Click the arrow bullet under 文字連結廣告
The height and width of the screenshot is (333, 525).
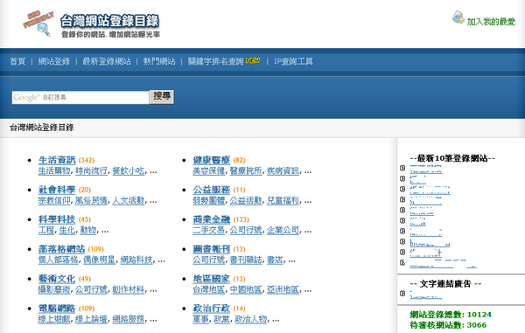402,294
